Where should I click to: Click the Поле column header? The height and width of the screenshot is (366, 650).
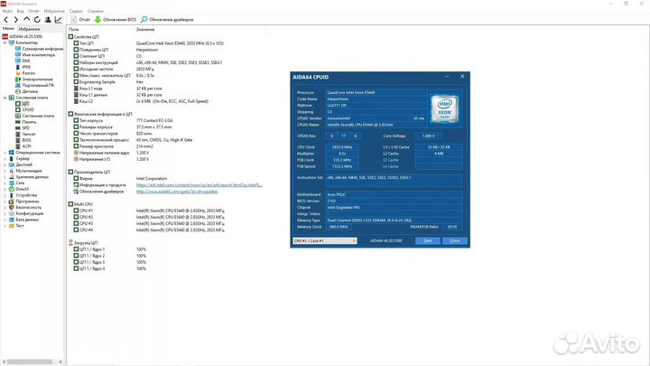(73, 30)
